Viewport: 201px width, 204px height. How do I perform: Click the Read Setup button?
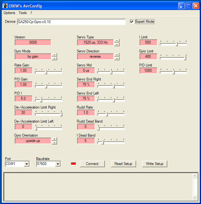pyautogui.click(x=123, y=164)
